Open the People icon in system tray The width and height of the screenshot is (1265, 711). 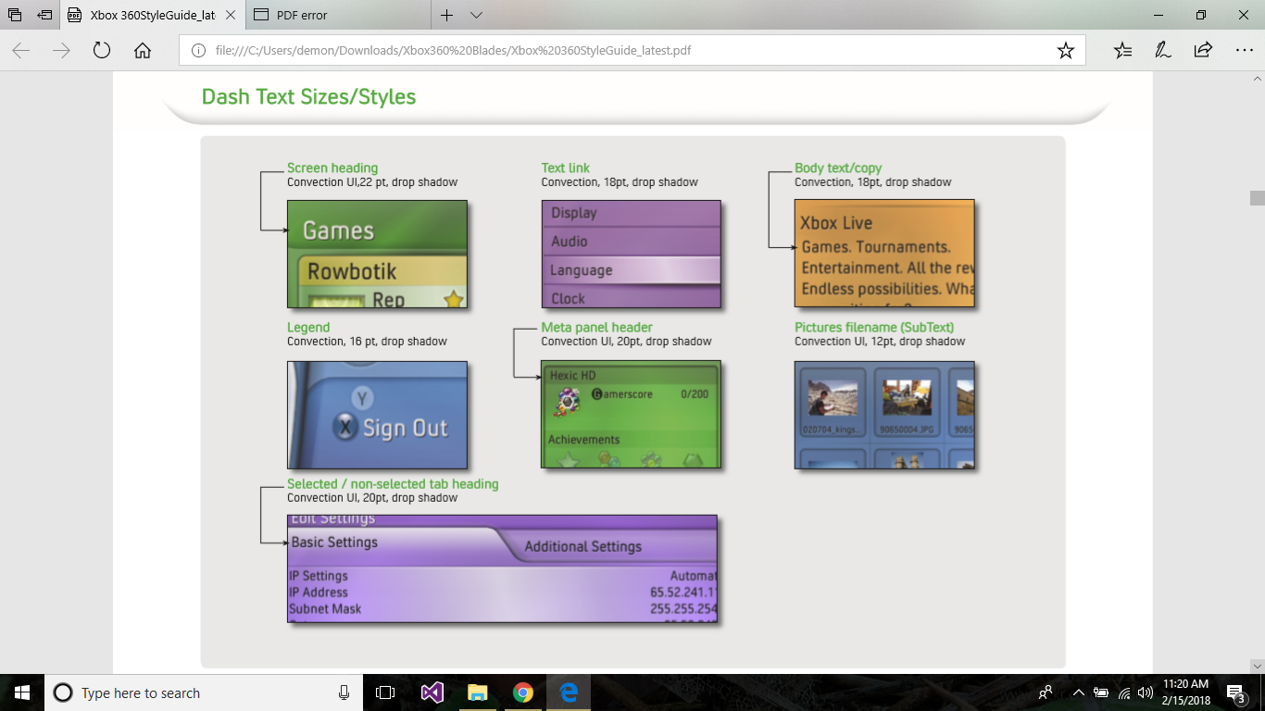[x=1046, y=692]
